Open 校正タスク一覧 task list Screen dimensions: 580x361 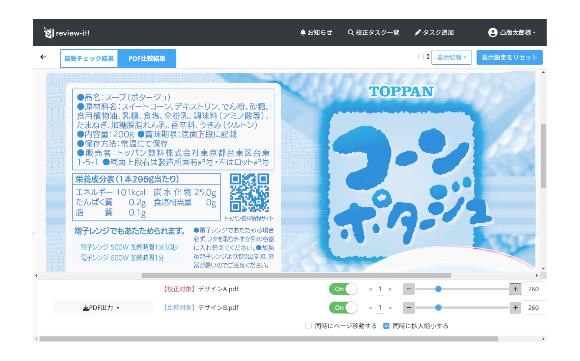click(x=373, y=32)
